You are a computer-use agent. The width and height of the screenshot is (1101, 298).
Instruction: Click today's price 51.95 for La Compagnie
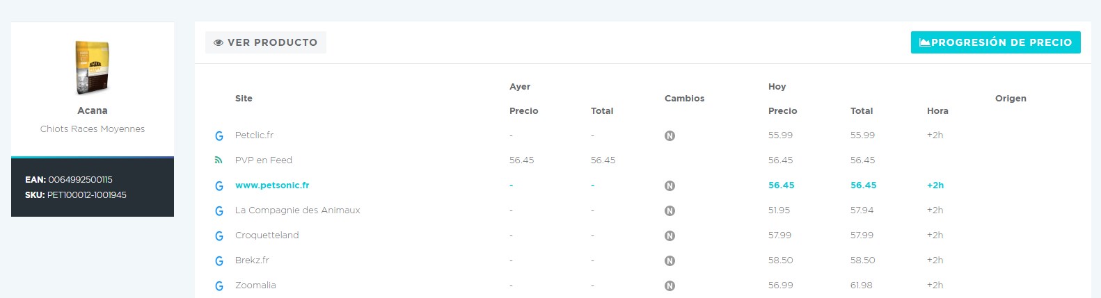(x=779, y=210)
